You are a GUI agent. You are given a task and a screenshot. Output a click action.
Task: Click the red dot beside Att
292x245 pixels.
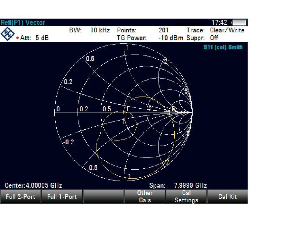point(17,38)
